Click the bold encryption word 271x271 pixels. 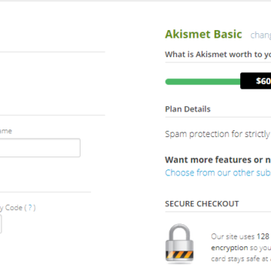point(230,248)
